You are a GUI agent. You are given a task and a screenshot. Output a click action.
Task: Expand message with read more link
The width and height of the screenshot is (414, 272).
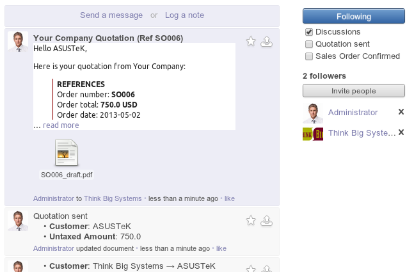pos(61,125)
